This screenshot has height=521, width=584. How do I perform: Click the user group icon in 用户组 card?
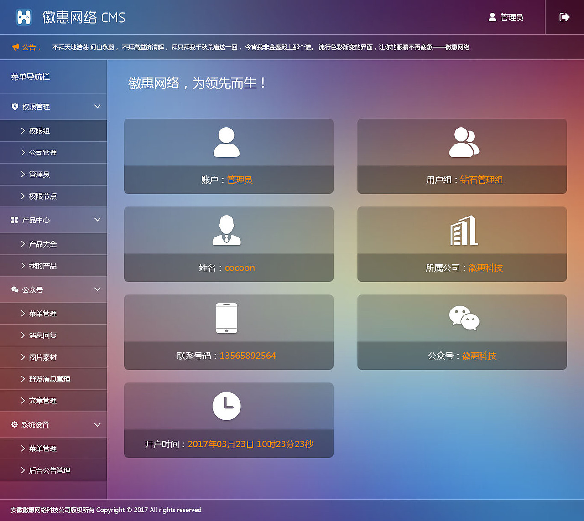(464, 142)
